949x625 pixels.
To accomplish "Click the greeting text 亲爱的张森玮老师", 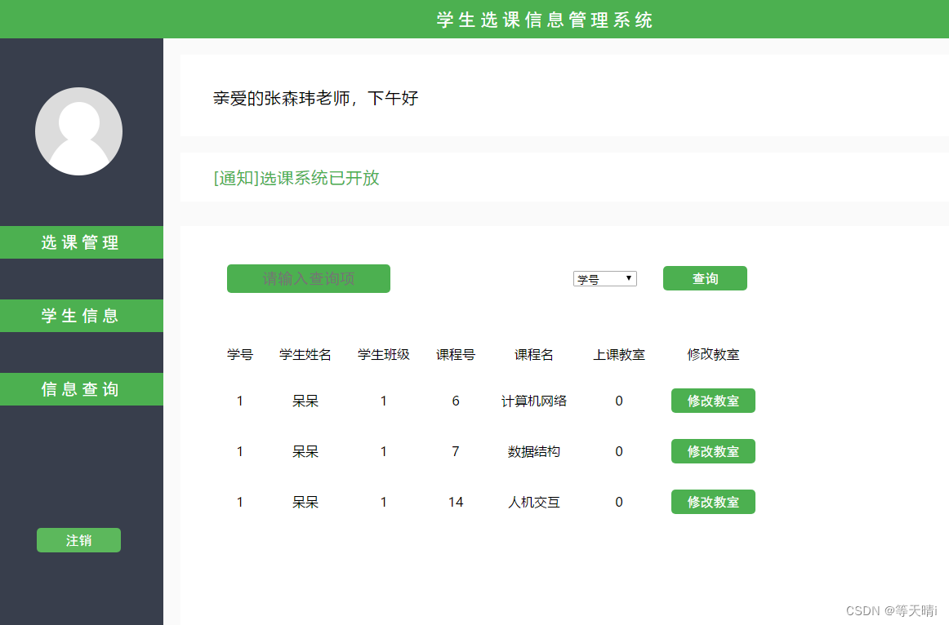I will tap(314, 99).
